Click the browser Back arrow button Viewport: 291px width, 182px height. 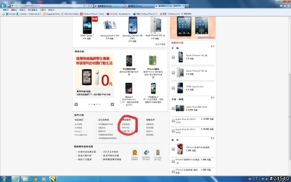(x=3, y=6)
